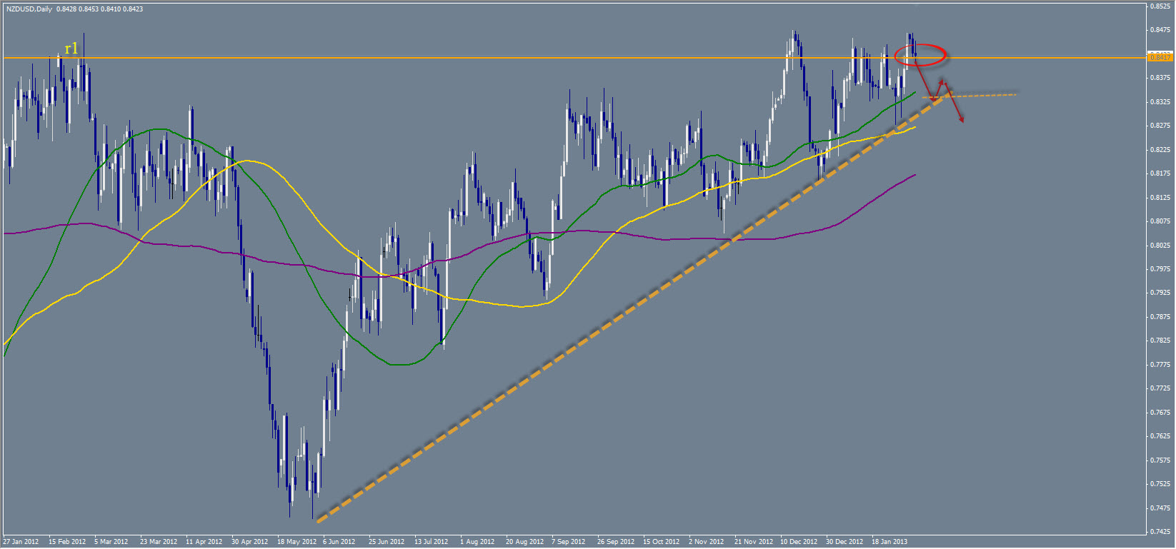Click the first downward red arrow below ellipse
This screenshot has width=1176, height=549.
coord(925,80)
